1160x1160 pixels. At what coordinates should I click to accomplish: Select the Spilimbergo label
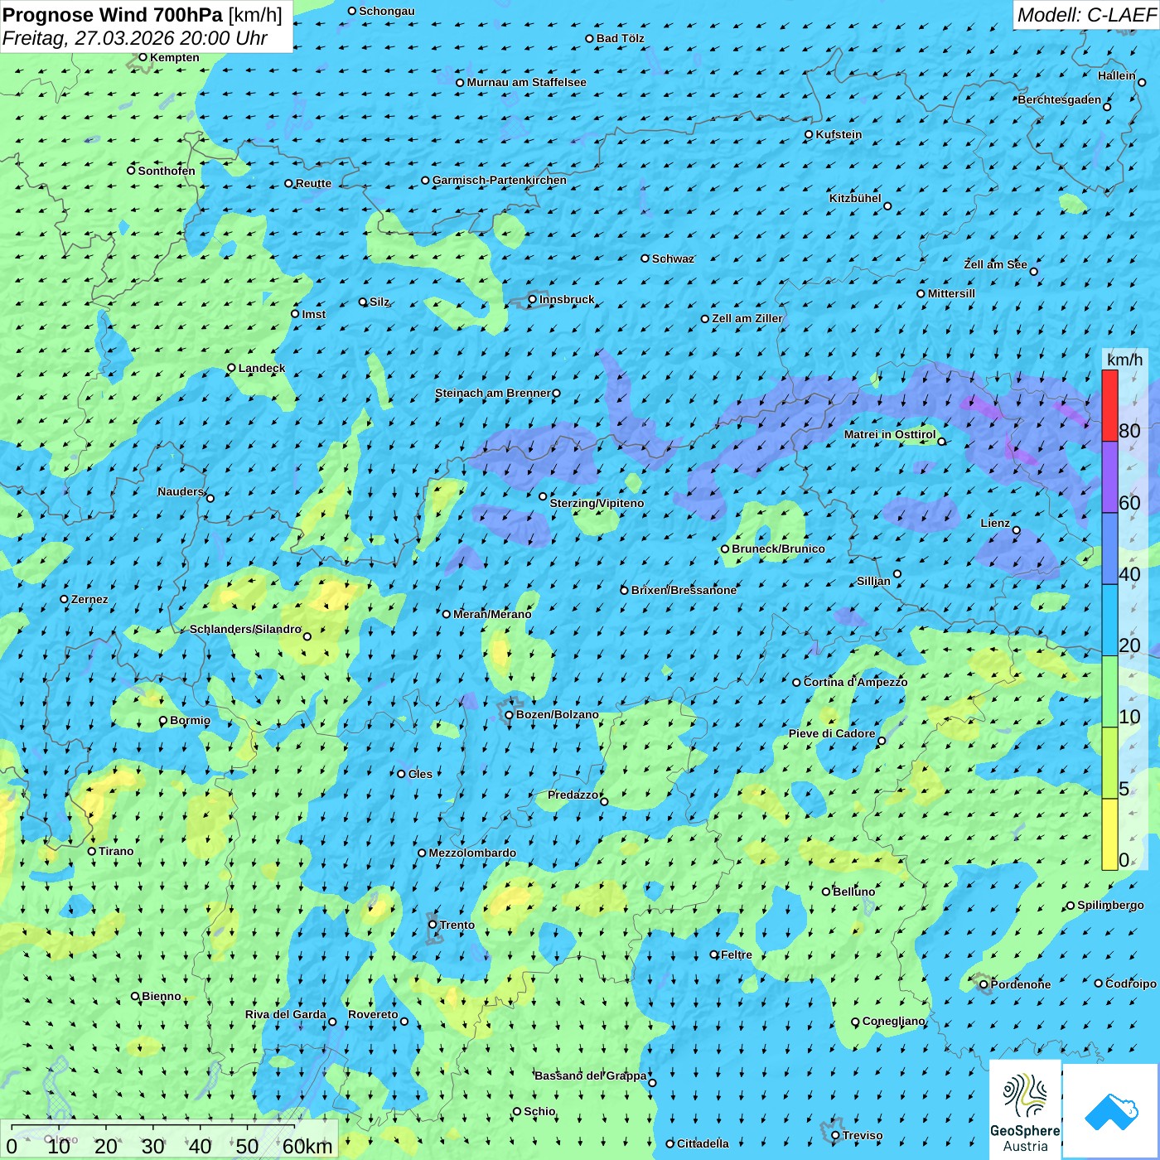[x=1110, y=905]
